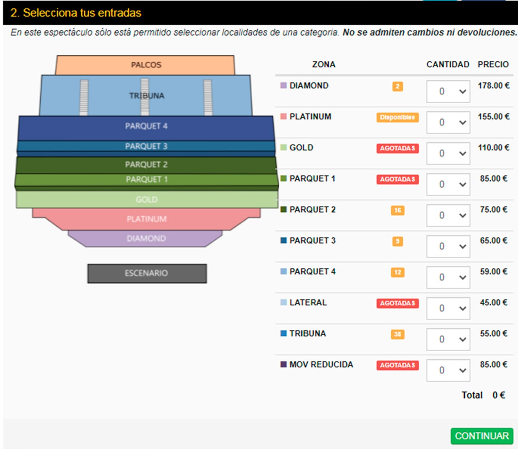Viewport: 518px width, 449px height.
Task: Select the PALCOS section on the seat map
Action: point(145,65)
